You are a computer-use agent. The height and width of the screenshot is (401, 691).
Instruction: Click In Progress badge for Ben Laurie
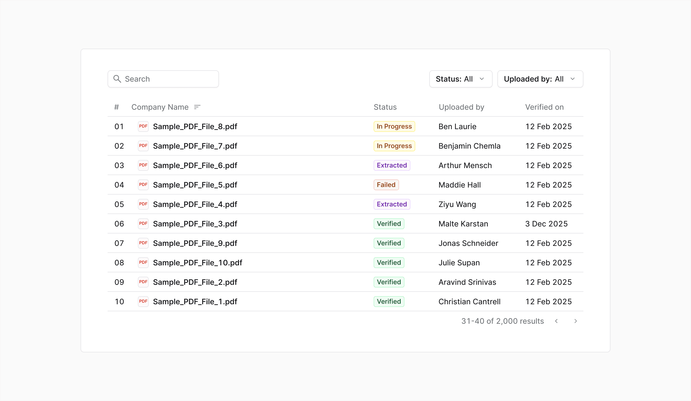pyautogui.click(x=394, y=126)
